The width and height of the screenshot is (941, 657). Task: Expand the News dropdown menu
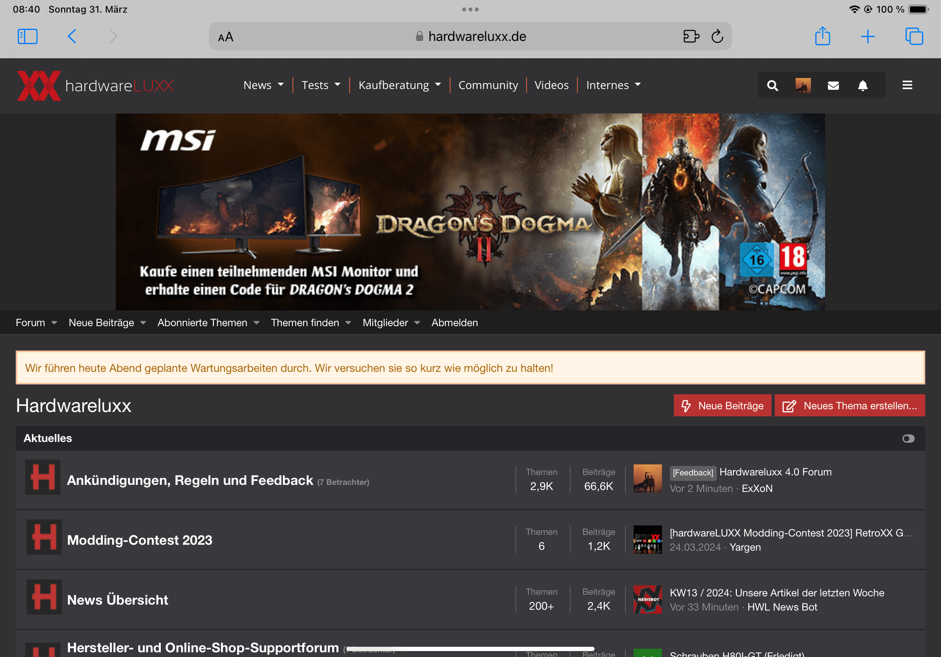pyautogui.click(x=263, y=85)
